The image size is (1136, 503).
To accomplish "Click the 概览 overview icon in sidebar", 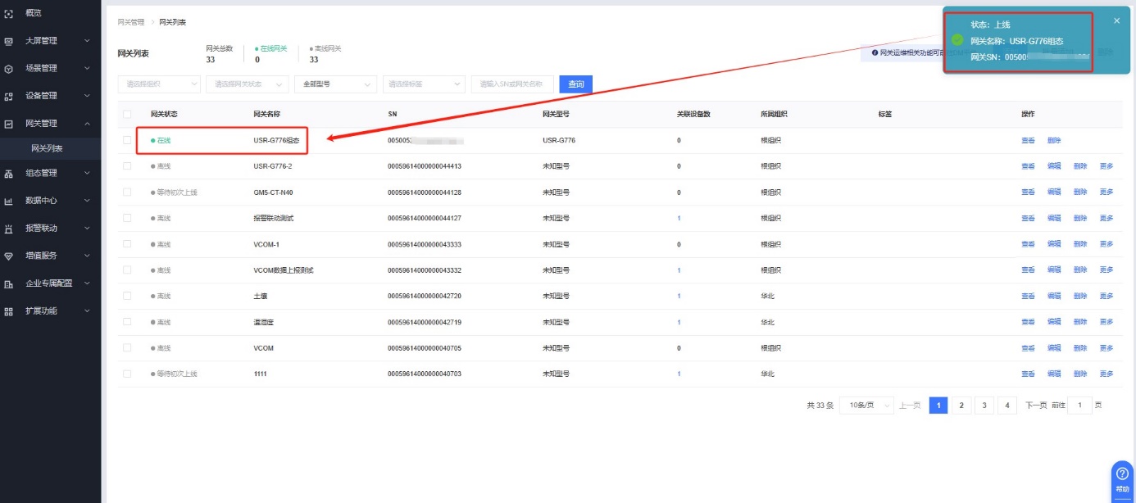I will (9, 15).
